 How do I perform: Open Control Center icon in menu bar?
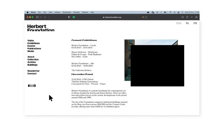179,12
